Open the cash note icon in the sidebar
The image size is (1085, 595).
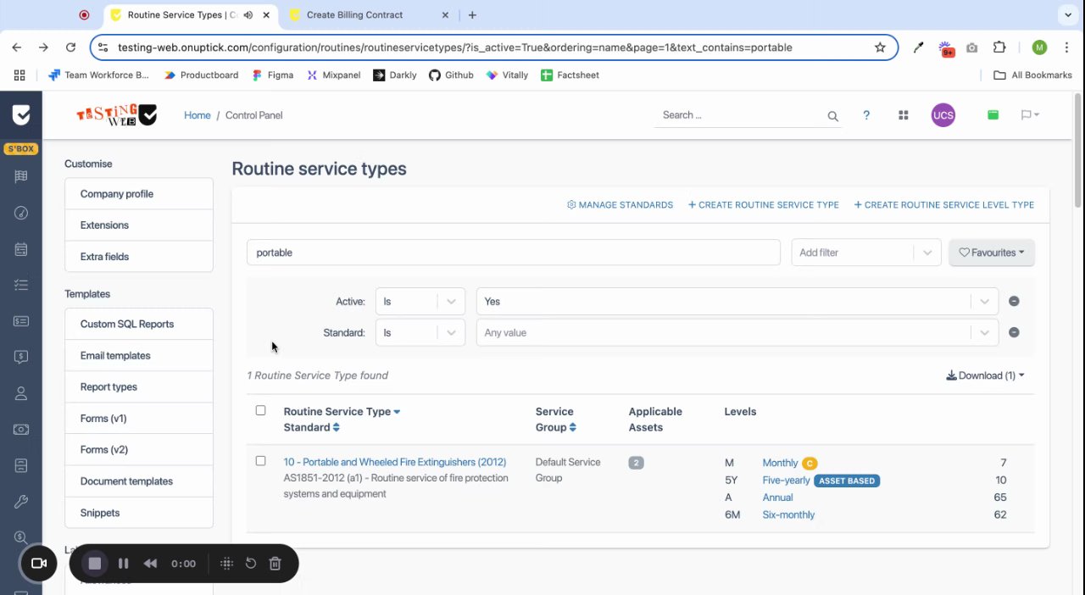point(21,429)
